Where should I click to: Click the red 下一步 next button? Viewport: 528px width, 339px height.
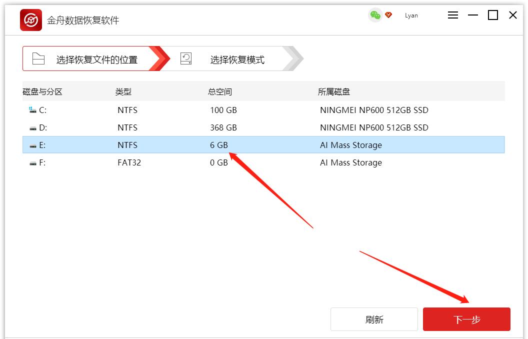click(x=466, y=318)
